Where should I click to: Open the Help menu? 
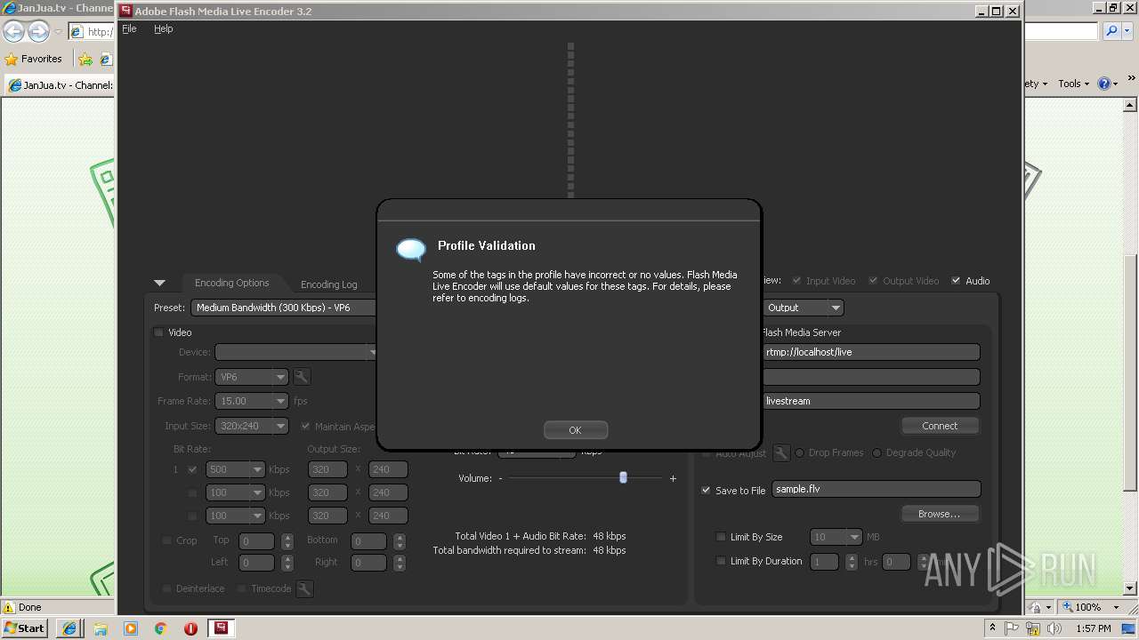[x=163, y=28]
